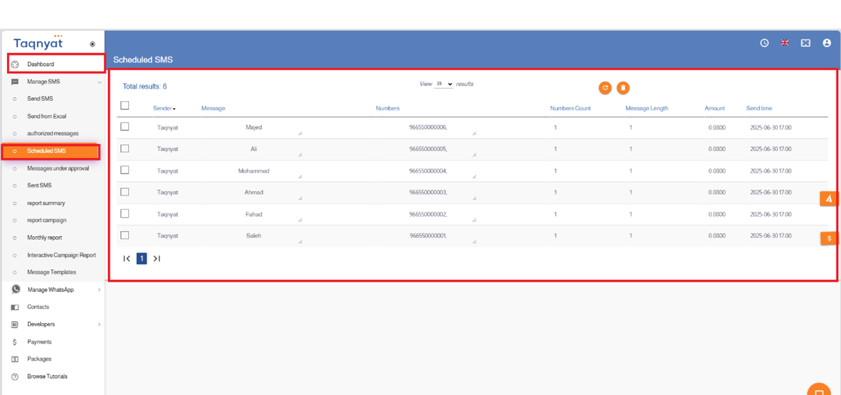Image resolution: width=841 pixels, height=395 pixels.
Task: Open Interactive Campaign Report item
Action: pyautogui.click(x=61, y=255)
